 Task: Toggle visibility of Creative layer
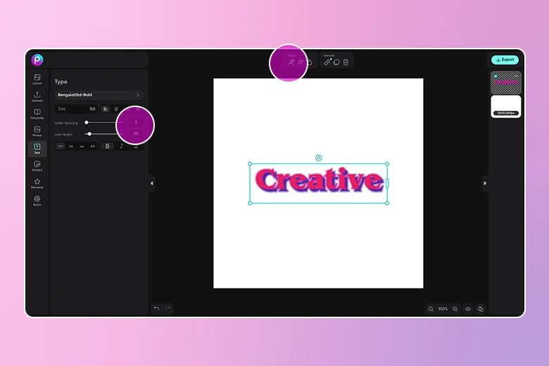[496, 76]
